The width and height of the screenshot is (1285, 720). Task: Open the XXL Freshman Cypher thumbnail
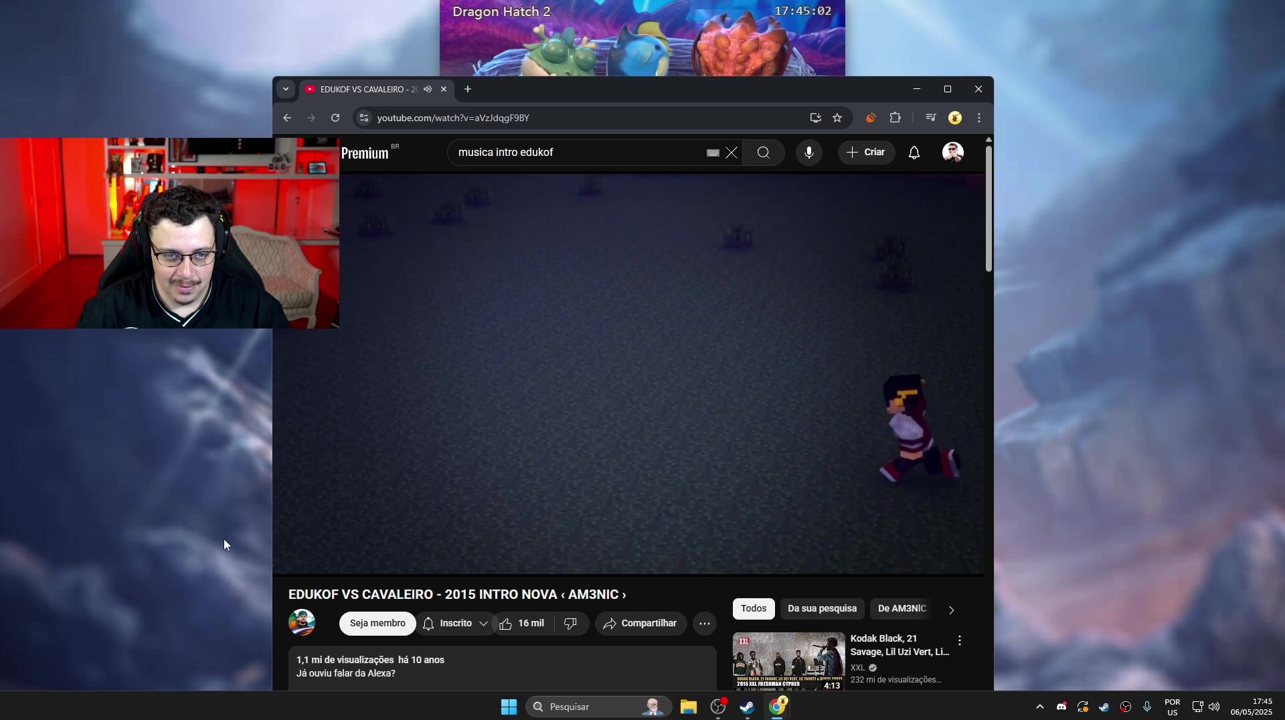click(x=788, y=661)
